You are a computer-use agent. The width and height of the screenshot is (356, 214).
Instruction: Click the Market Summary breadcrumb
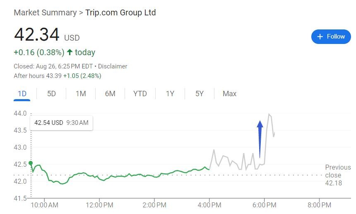coord(45,12)
